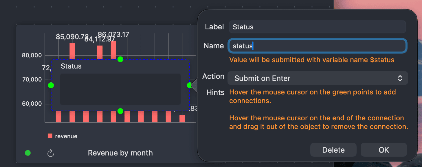Click the Name field containing status
422x167 pixels.
pyautogui.click(x=318, y=46)
